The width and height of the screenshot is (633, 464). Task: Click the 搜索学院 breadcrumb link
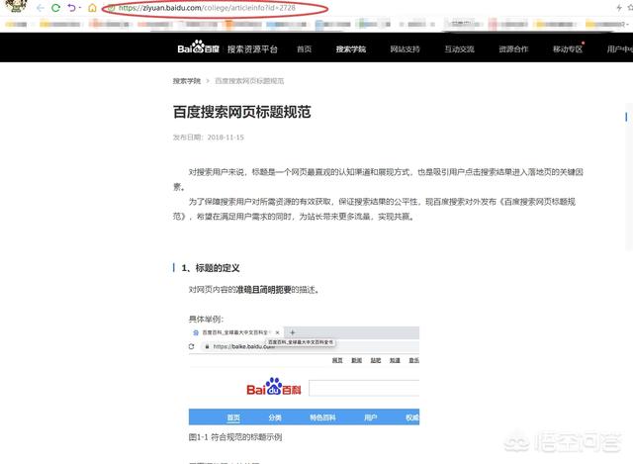(186, 80)
